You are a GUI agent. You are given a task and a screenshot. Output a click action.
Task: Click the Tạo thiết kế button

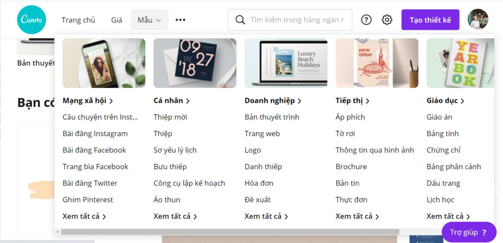coord(430,20)
